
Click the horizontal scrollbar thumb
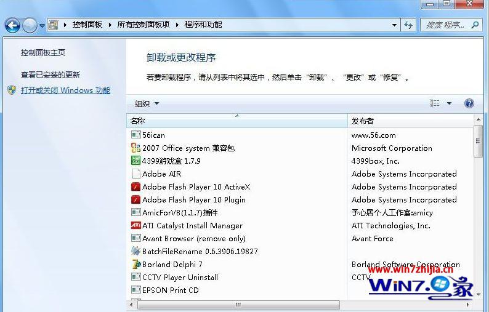pos(238,305)
